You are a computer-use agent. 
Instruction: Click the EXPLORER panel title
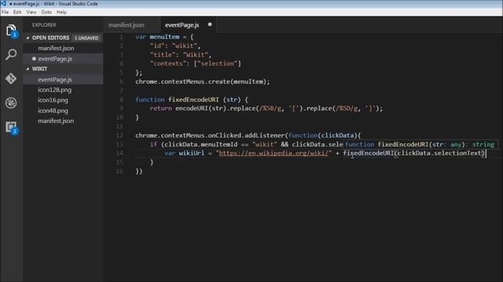click(x=44, y=25)
